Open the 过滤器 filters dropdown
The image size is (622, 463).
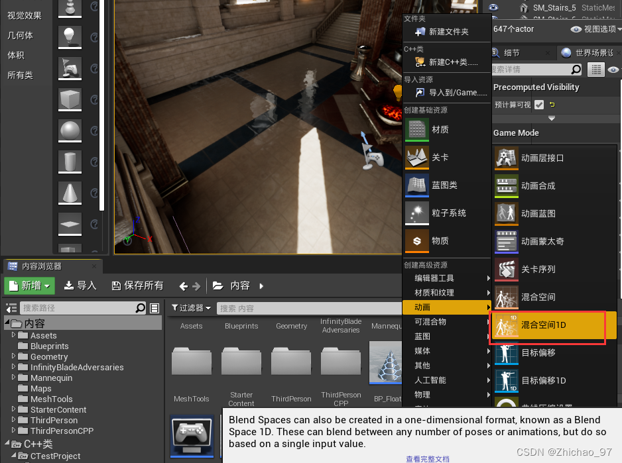191,308
